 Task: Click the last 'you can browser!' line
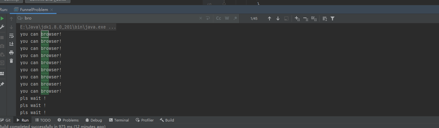click(x=41, y=91)
